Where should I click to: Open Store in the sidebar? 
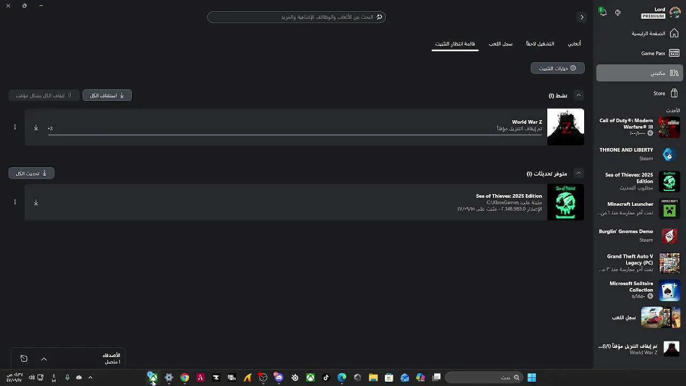[639, 93]
